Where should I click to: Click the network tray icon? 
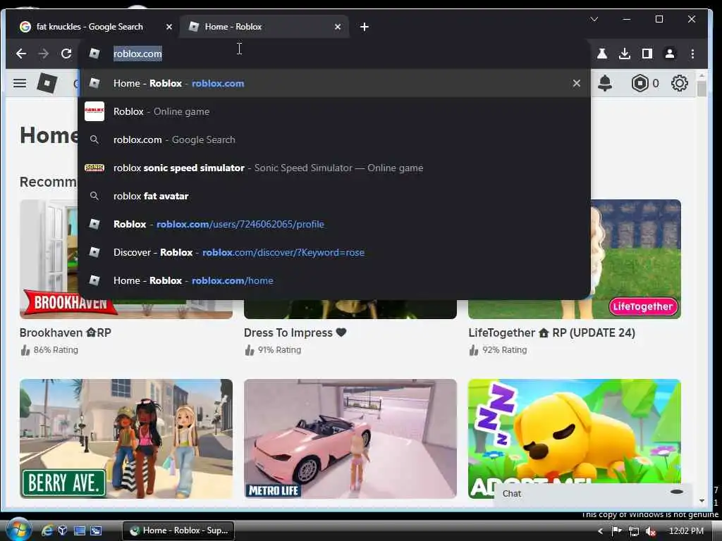(634, 531)
